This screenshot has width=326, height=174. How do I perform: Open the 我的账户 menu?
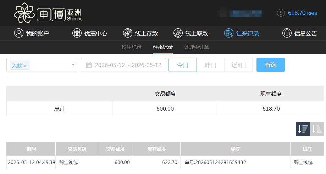(x=32, y=33)
